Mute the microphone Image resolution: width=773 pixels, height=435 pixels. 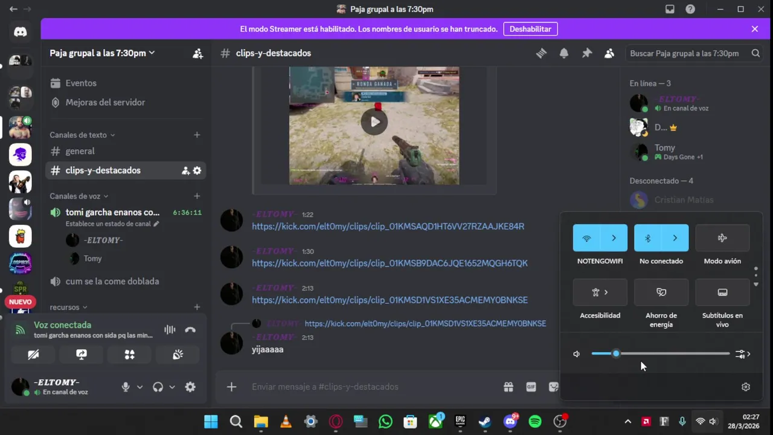click(126, 387)
